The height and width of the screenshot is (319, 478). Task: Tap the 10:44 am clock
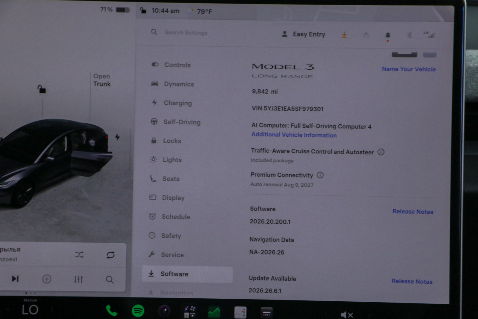tap(166, 11)
